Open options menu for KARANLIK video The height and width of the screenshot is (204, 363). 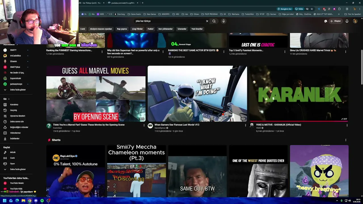click(x=347, y=125)
